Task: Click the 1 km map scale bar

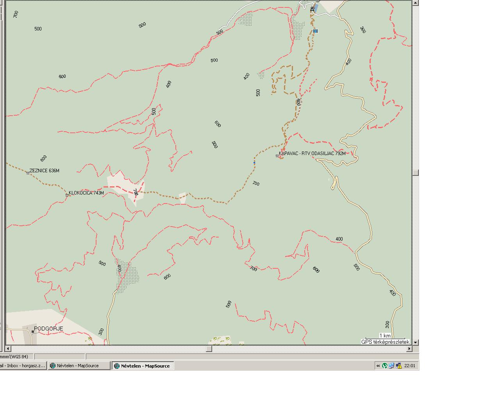Action: pyautogui.click(x=385, y=336)
